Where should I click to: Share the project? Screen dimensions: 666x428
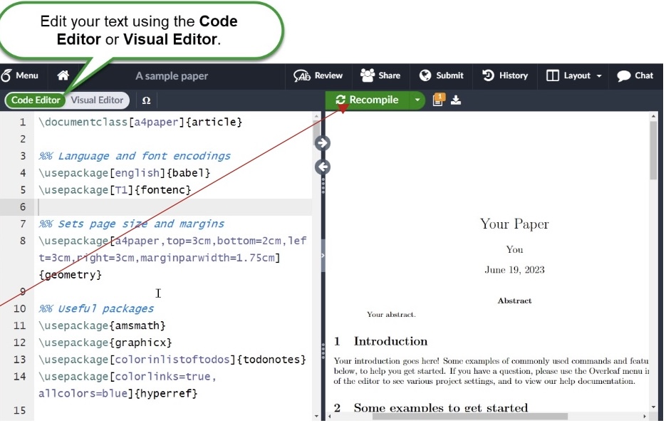380,75
